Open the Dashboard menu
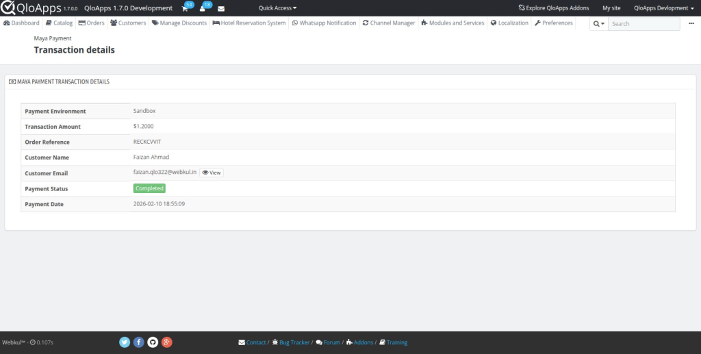 [x=21, y=23]
